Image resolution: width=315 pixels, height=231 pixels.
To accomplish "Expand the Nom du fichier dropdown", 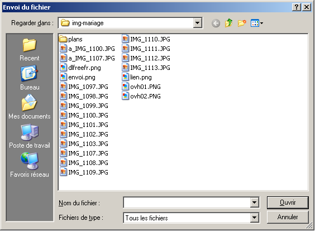I will point(254,202).
